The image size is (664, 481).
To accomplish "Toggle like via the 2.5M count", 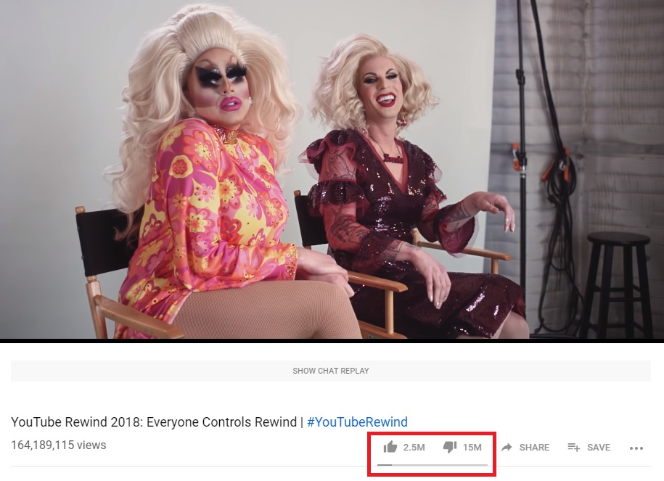I will pyautogui.click(x=414, y=448).
